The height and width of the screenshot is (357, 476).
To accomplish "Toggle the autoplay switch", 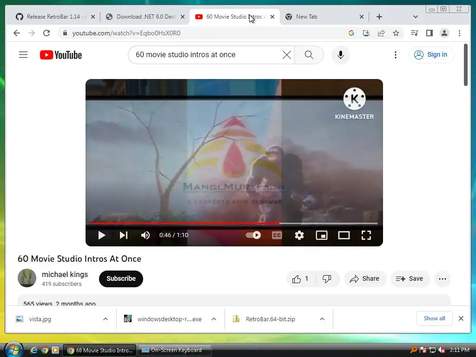I will [253, 235].
